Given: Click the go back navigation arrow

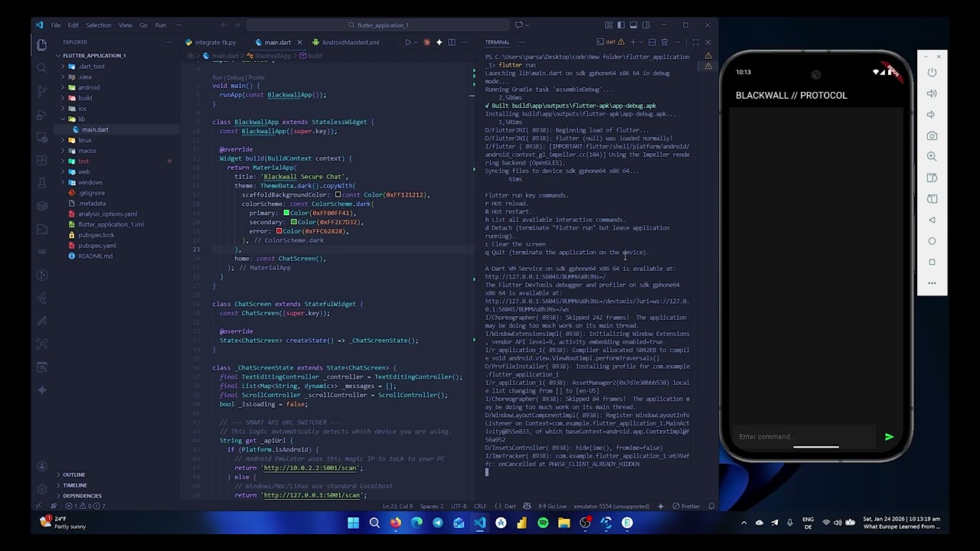Looking at the screenshot, I should pos(224,24).
